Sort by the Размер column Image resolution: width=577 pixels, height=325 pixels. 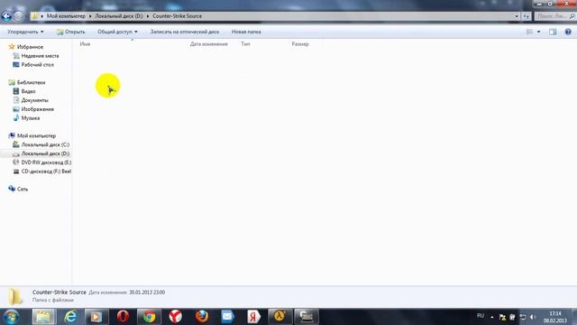pos(300,44)
